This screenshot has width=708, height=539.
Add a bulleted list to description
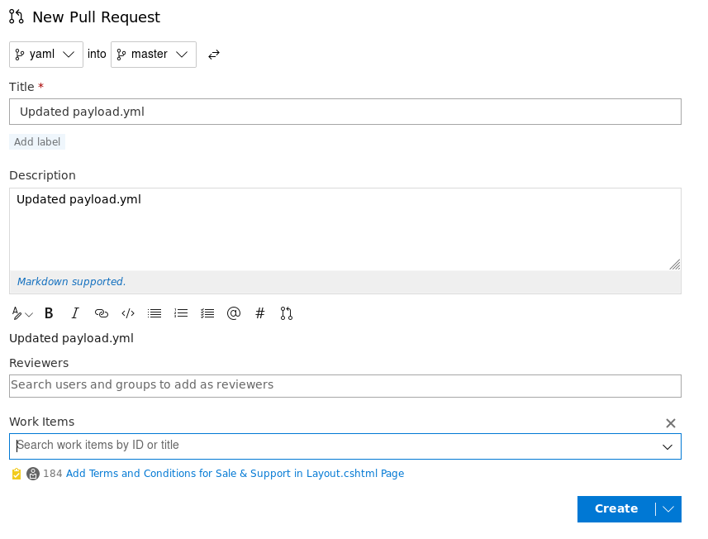pyautogui.click(x=154, y=313)
